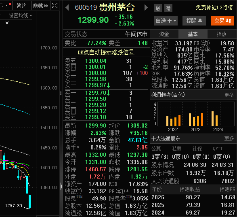Open the 设置均线 dropdown
237x217 pixels.
(x=20, y=15)
